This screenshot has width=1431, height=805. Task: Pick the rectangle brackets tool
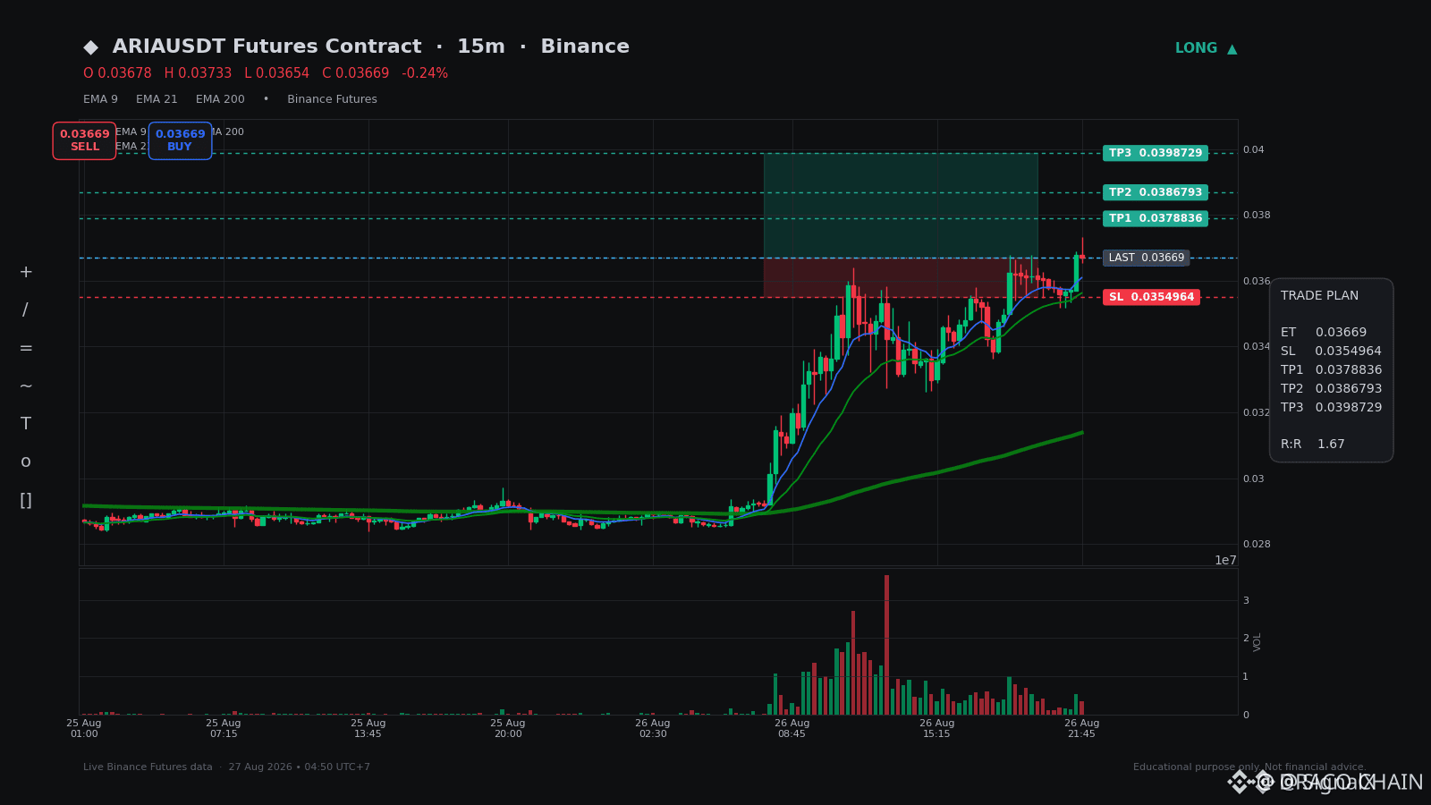click(26, 500)
